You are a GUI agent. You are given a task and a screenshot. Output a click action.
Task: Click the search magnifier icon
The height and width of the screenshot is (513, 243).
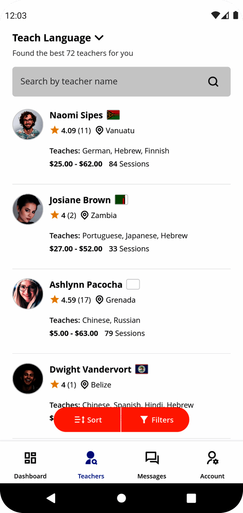[x=213, y=82]
